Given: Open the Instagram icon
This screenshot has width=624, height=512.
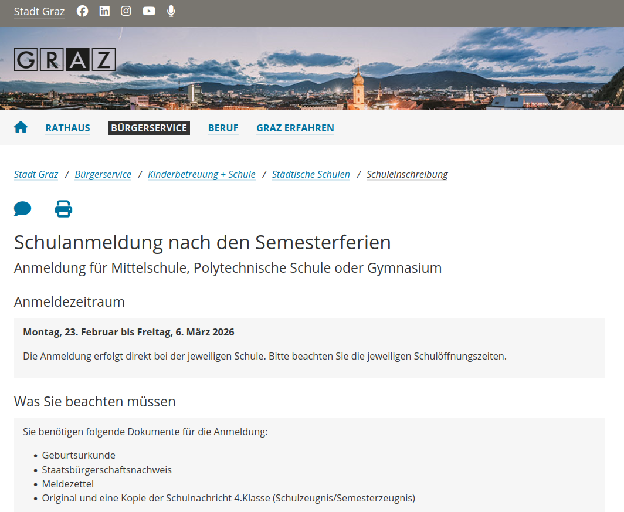Looking at the screenshot, I should (x=126, y=11).
